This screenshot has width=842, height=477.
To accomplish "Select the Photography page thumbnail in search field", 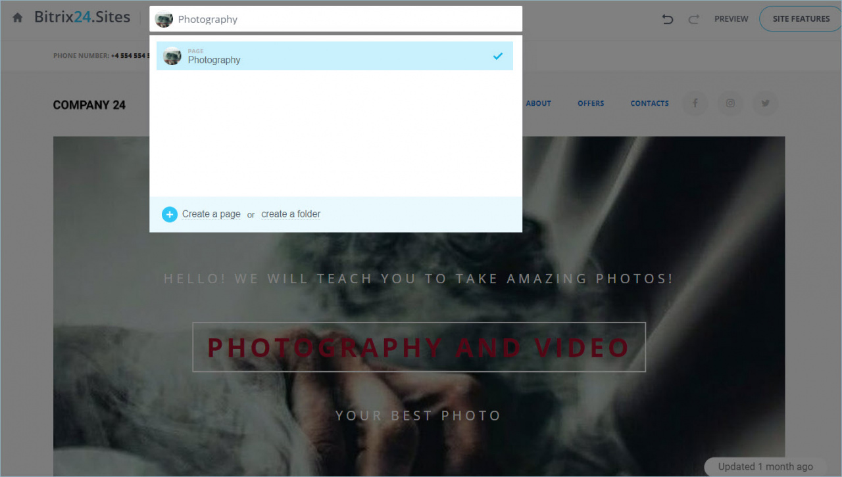I will pos(164,19).
